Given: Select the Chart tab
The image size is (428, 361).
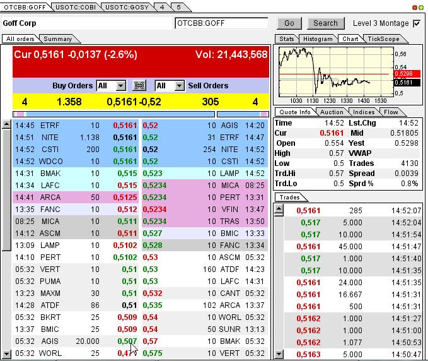Looking at the screenshot, I should [x=350, y=38].
